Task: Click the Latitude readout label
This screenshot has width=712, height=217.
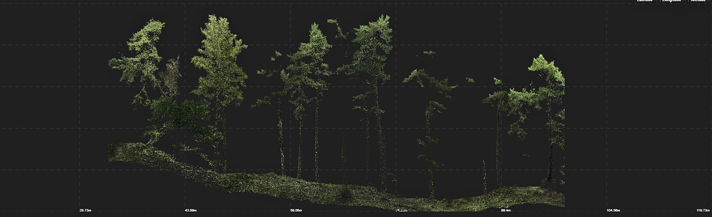Action: [644, 1]
